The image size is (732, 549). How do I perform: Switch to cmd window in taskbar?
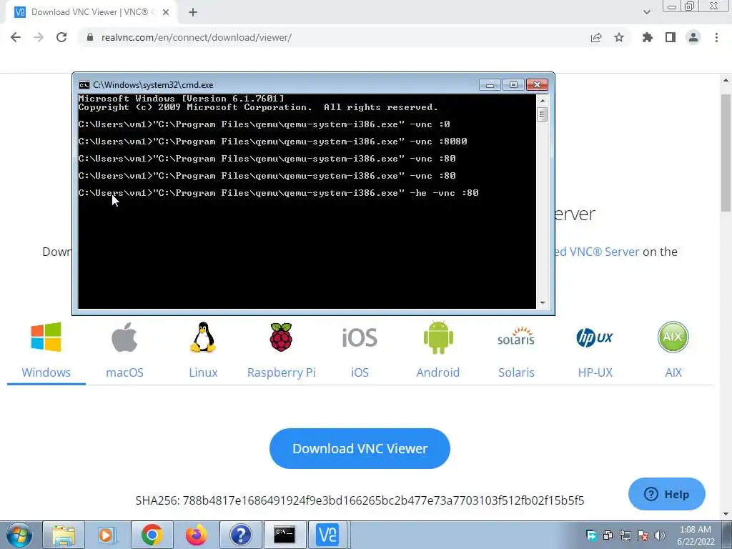(x=285, y=535)
